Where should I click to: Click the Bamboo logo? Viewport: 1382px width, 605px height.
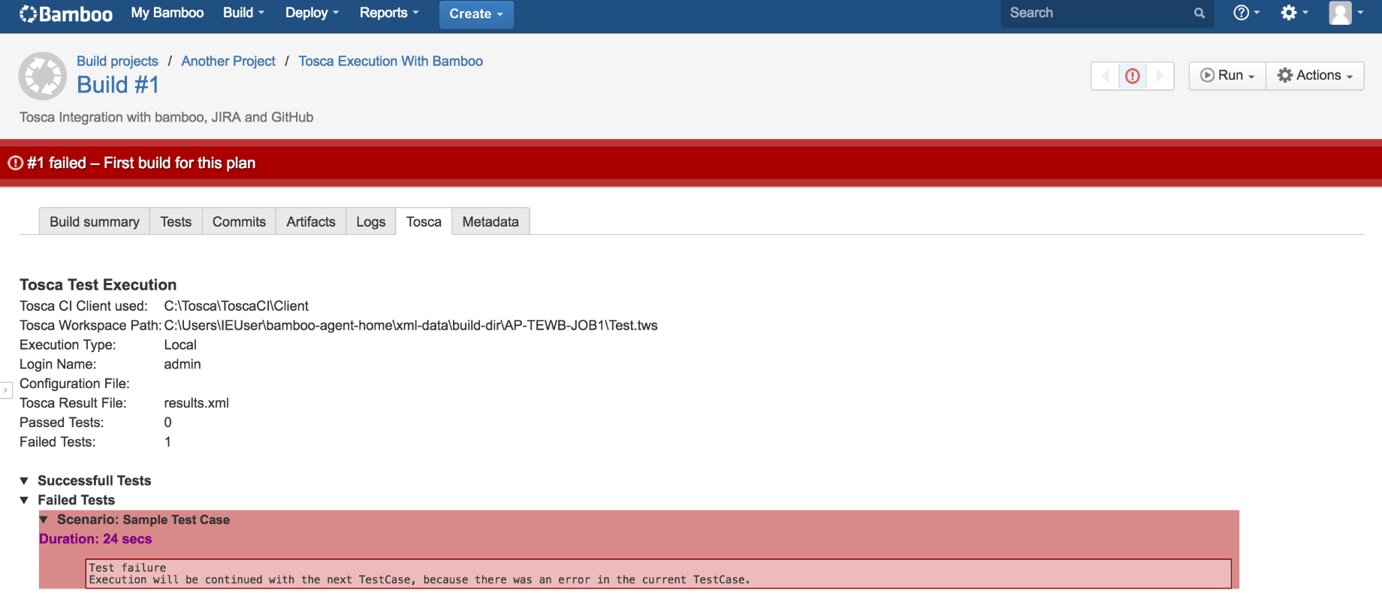click(x=66, y=14)
